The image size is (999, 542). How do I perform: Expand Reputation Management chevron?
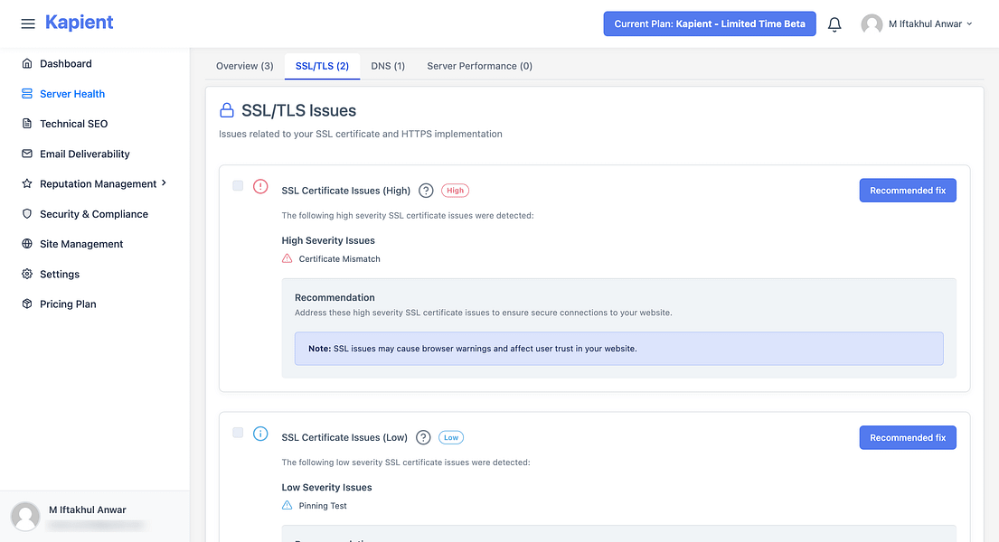pyautogui.click(x=164, y=183)
